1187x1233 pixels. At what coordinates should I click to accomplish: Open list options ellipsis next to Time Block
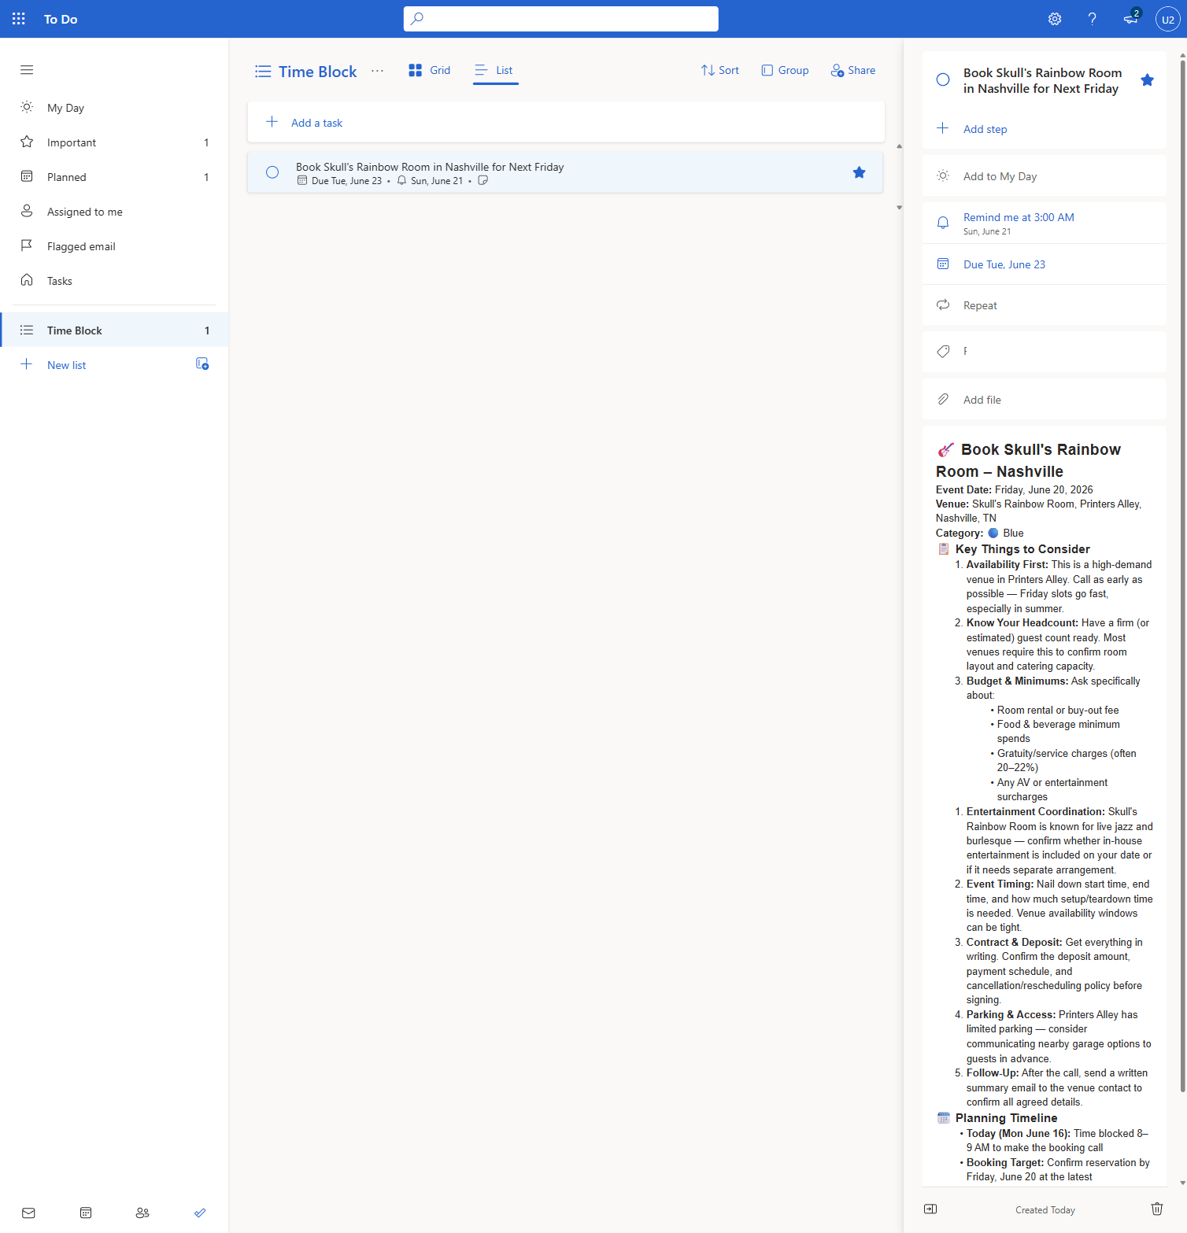click(378, 71)
